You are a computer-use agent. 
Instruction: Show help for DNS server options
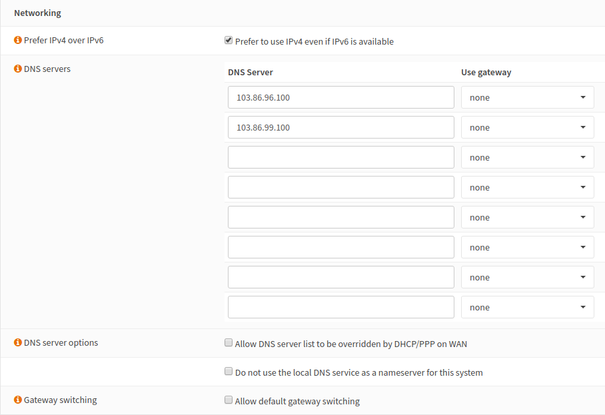[x=18, y=343]
